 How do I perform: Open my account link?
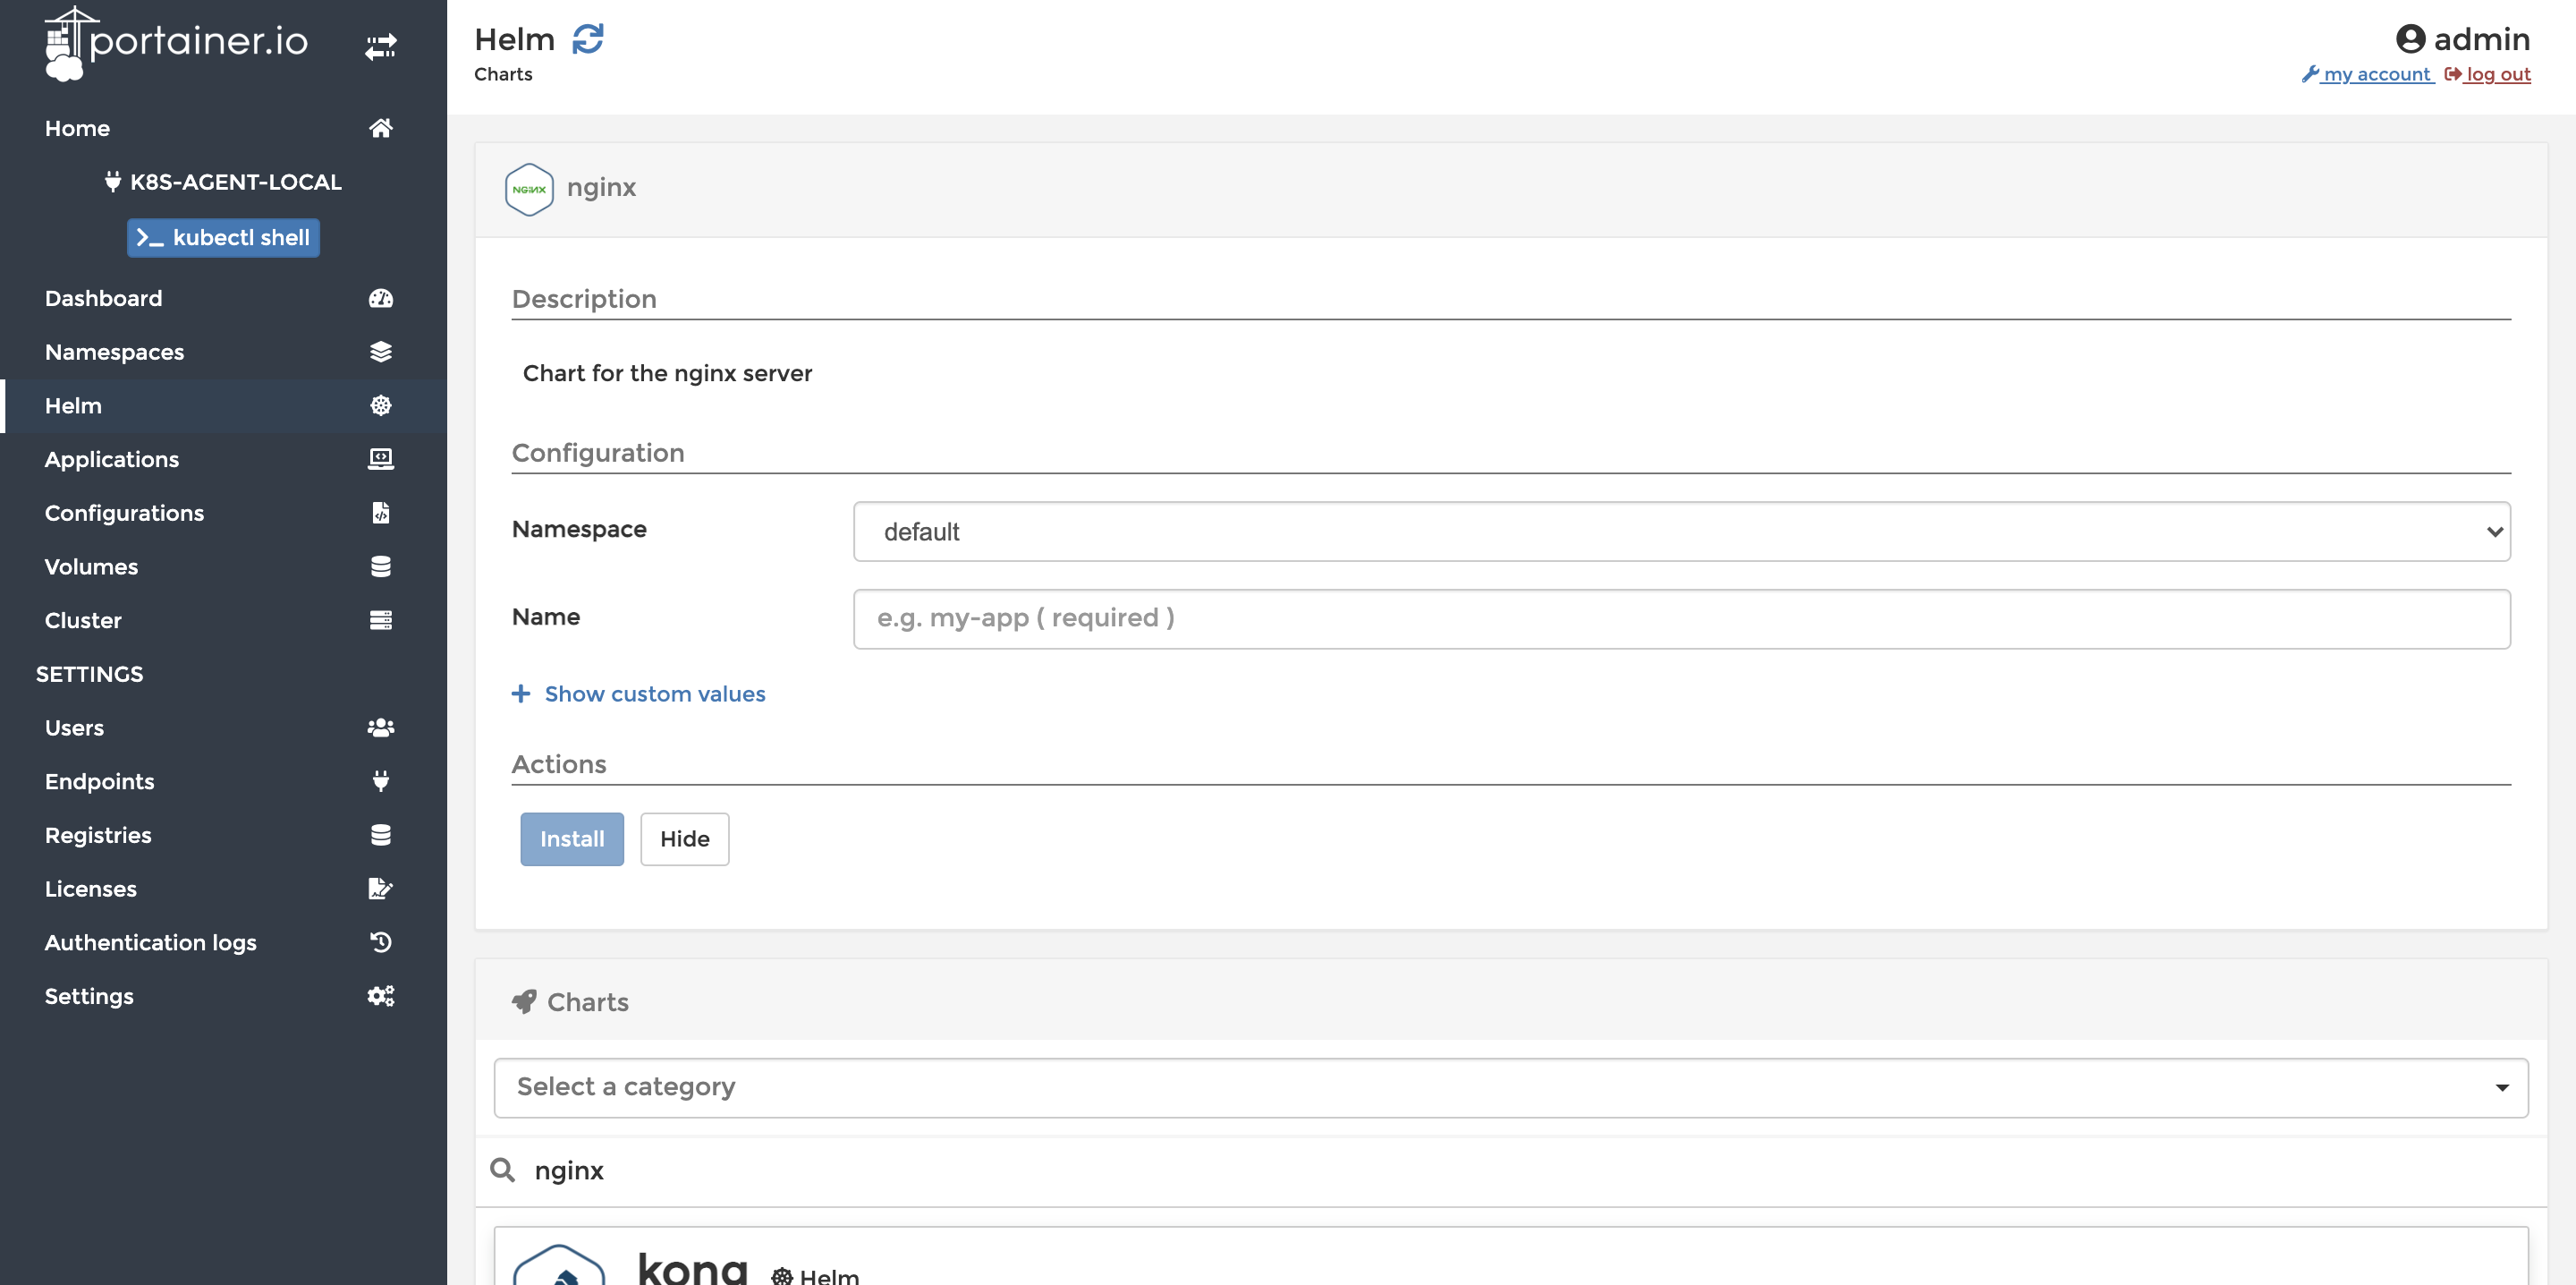(2368, 74)
